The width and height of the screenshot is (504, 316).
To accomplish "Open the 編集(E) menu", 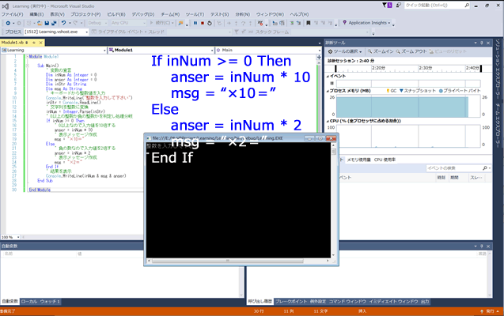I will 36,14.
